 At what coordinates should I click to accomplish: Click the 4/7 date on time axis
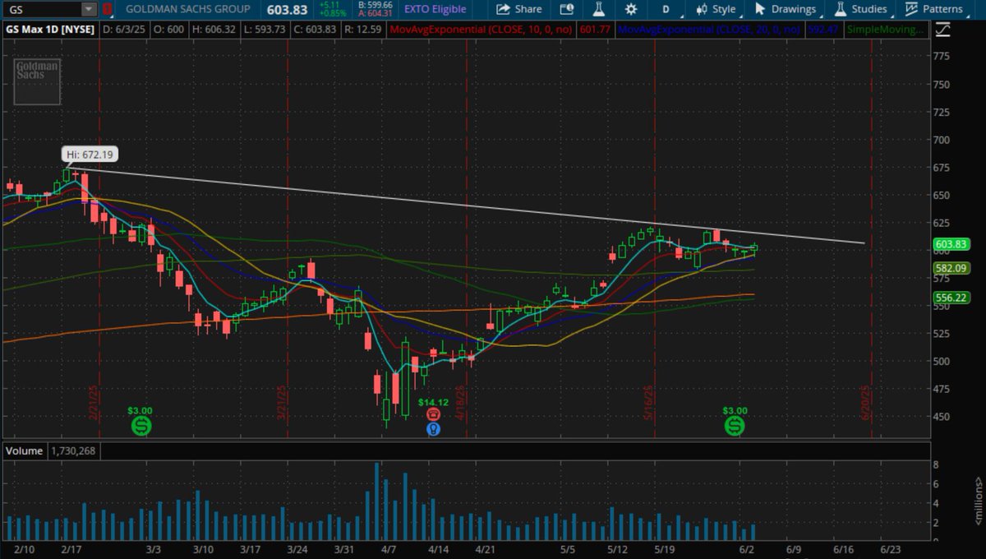tap(389, 549)
